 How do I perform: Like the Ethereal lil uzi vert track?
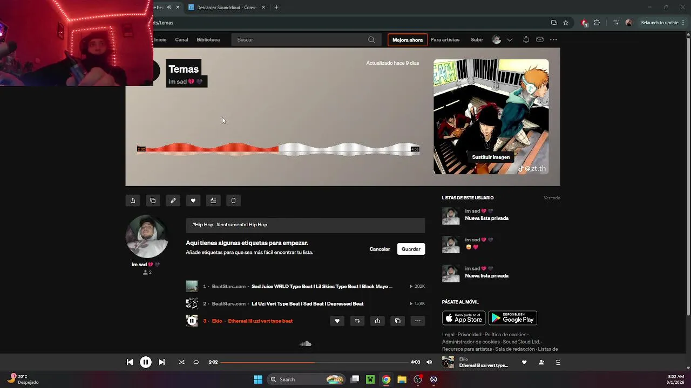tap(337, 321)
